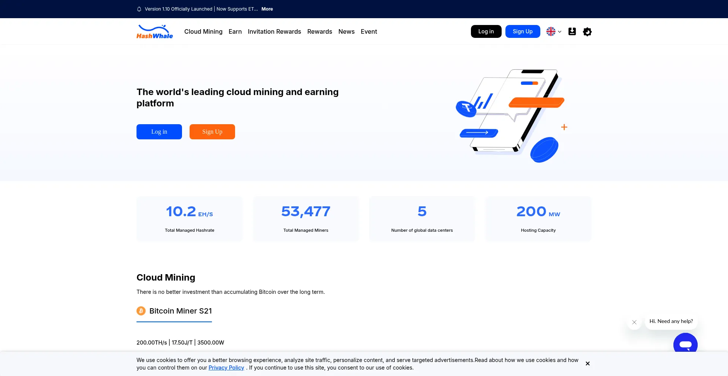Close the cookie consent banner
Screen dimensions: 728x376
click(x=588, y=364)
